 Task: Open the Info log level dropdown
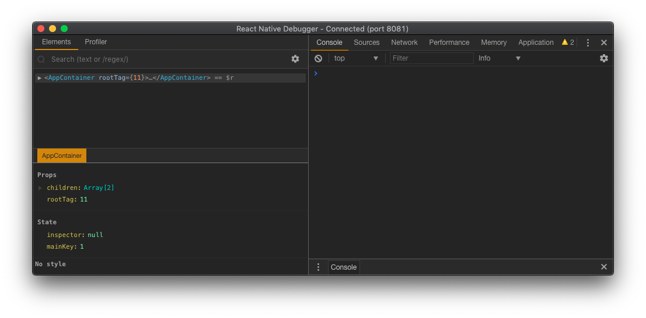click(x=499, y=58)
